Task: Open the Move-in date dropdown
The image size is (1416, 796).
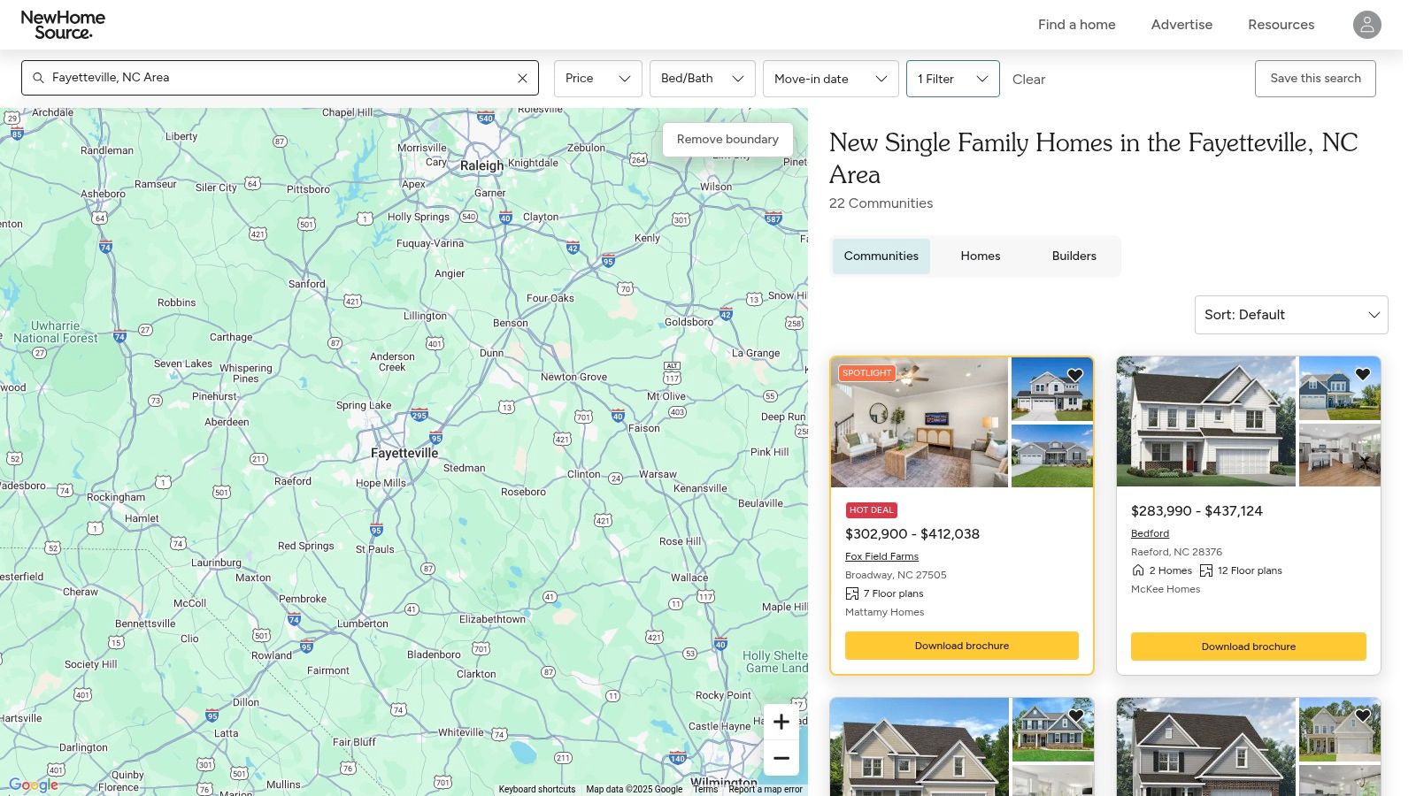Action: (x=830, y=79)
